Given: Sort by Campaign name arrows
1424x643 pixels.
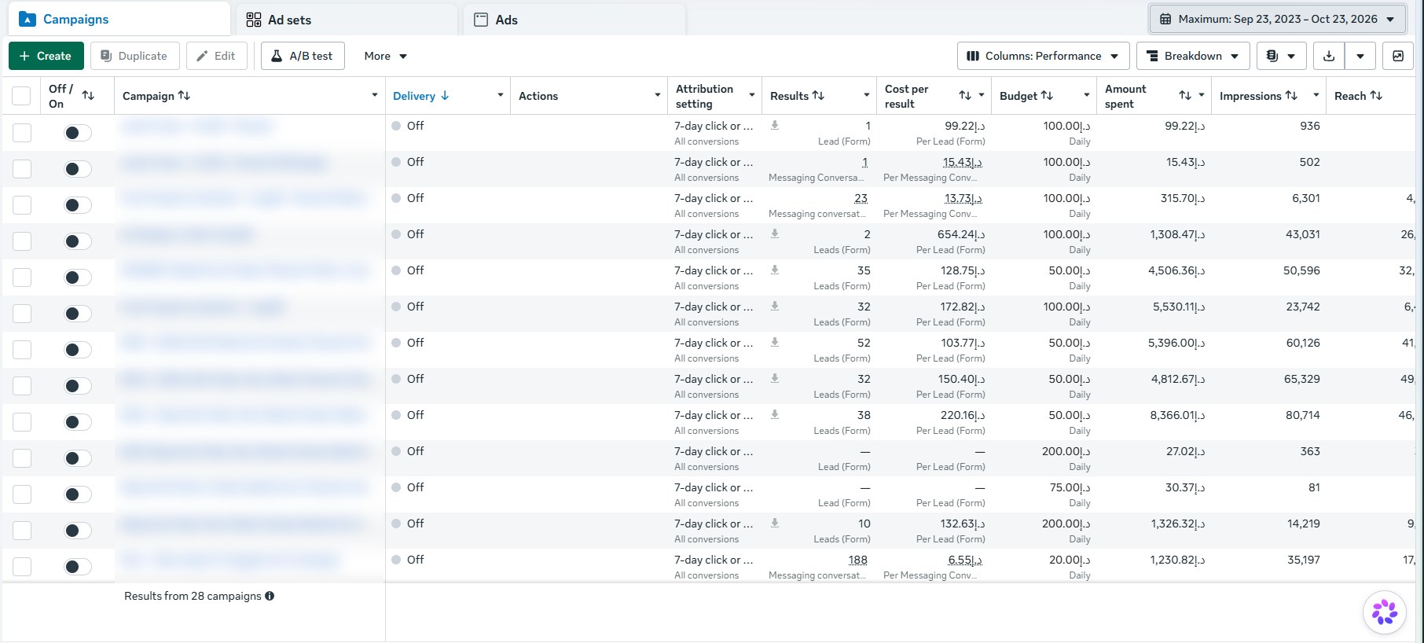Looking at the screenshot, I should [184, 96].
